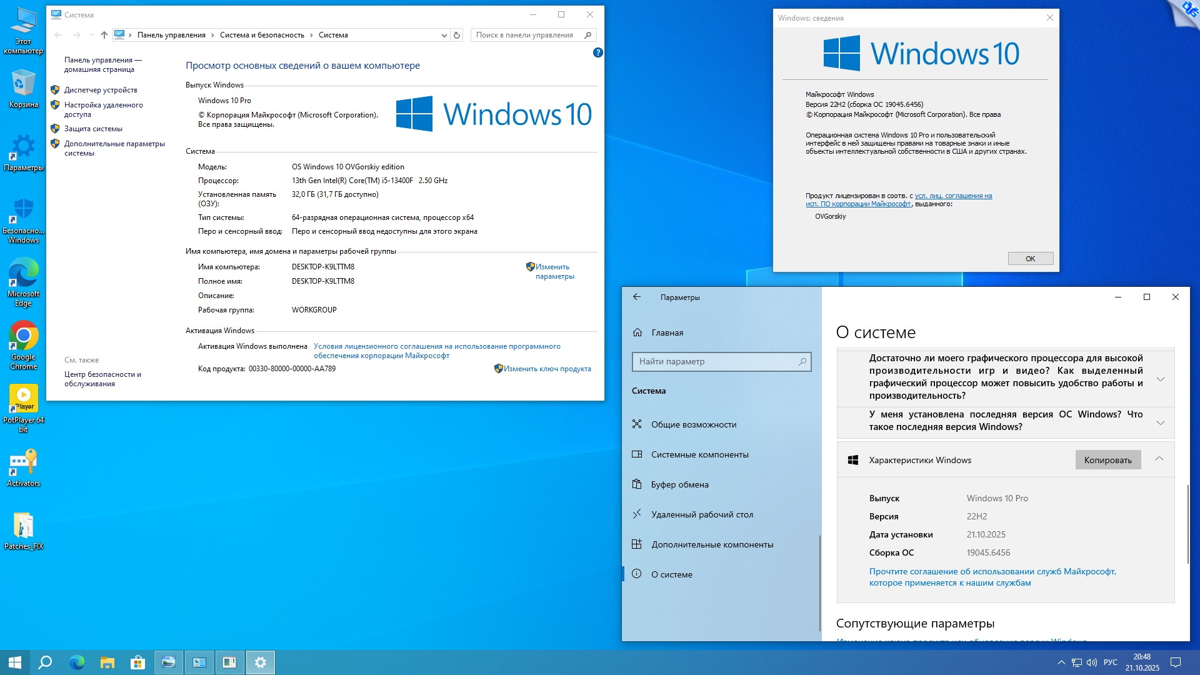Click the help question mark icon

tap(597, 53)
